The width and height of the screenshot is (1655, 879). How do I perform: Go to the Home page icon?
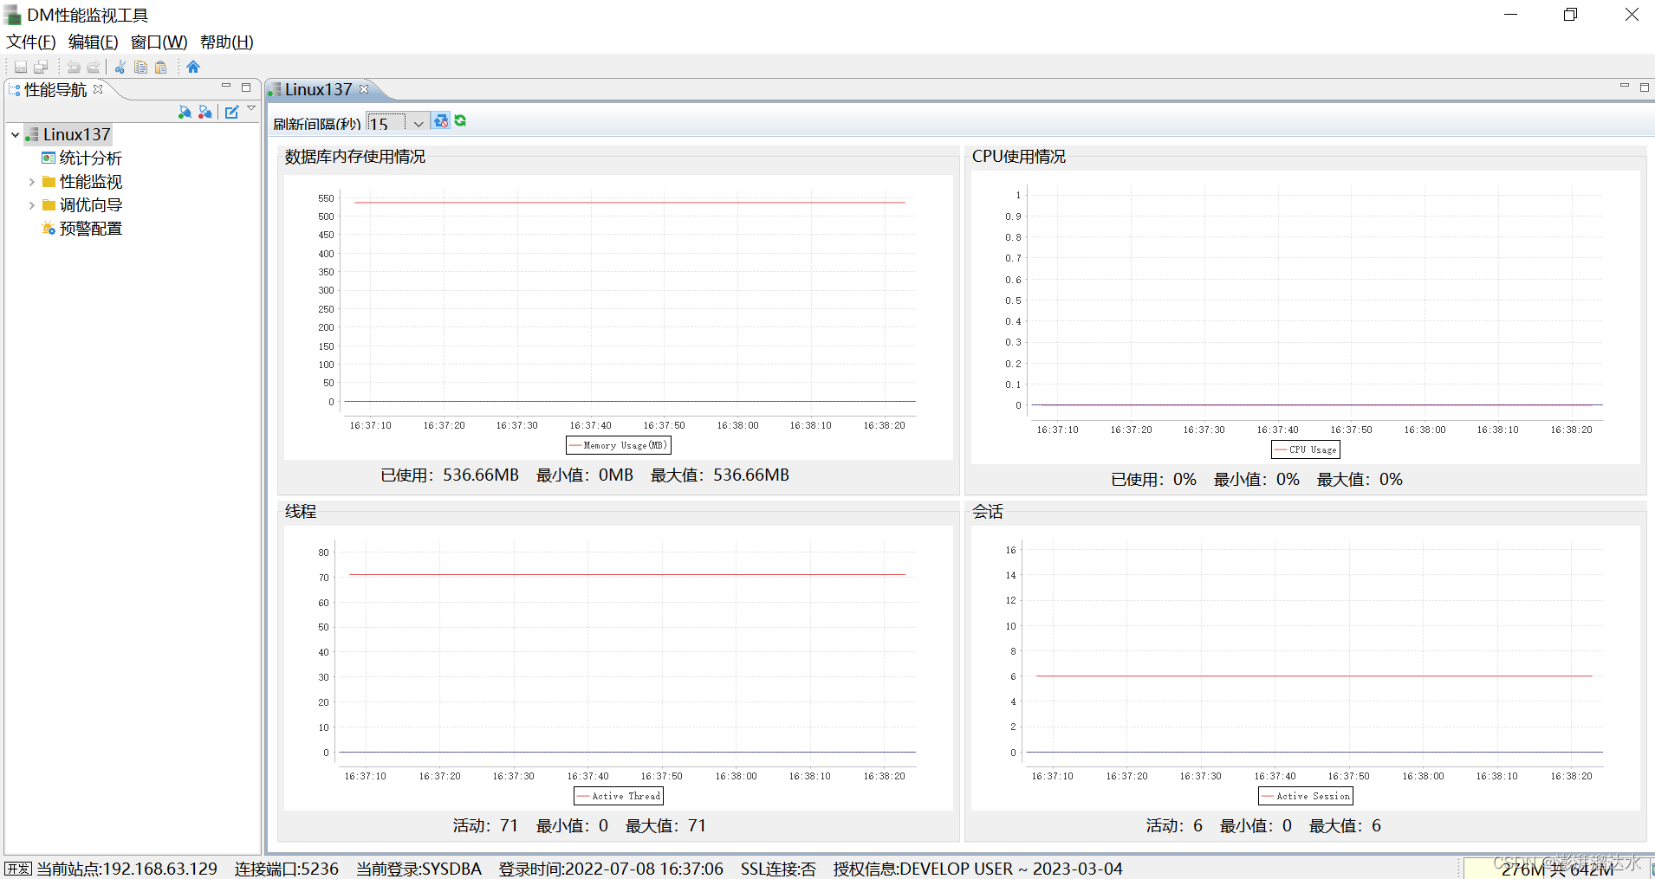click(193, 67)
